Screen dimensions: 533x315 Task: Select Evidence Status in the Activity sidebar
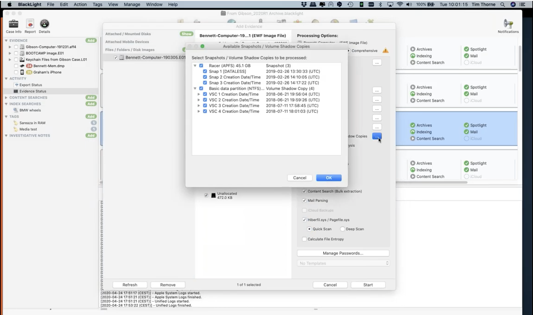[x=32, y=91]
